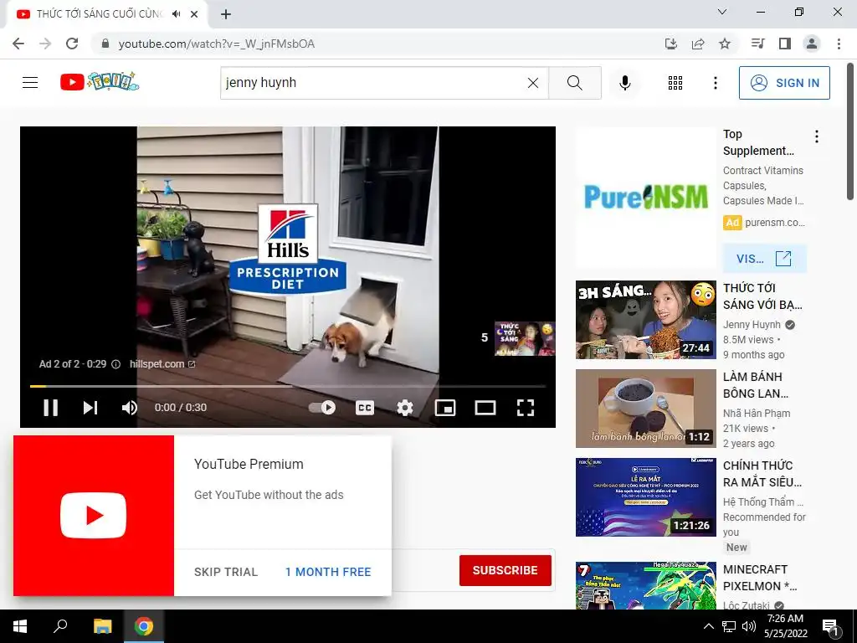Open the 3H SÁNG video thumbnail
The image size is (857, 643).
coord(645,319)
